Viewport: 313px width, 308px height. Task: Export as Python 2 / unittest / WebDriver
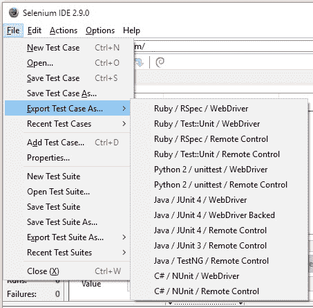[x=219, y=170]
